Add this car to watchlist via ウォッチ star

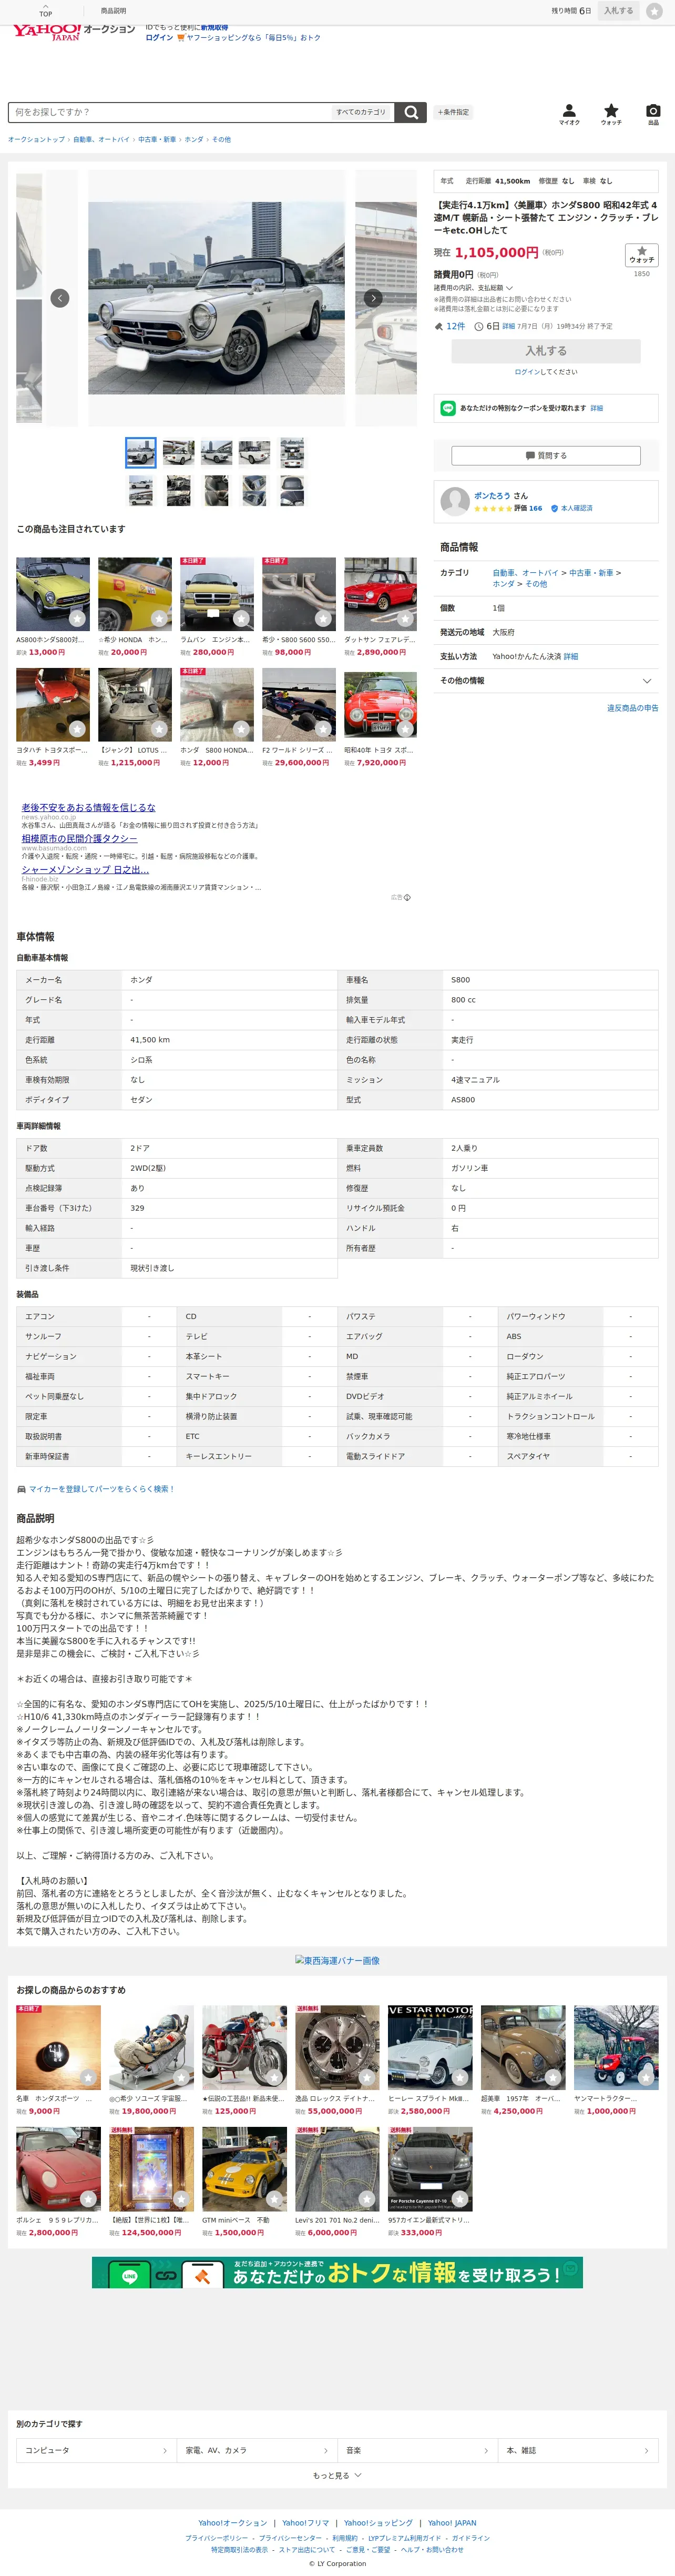coord(642,254)
